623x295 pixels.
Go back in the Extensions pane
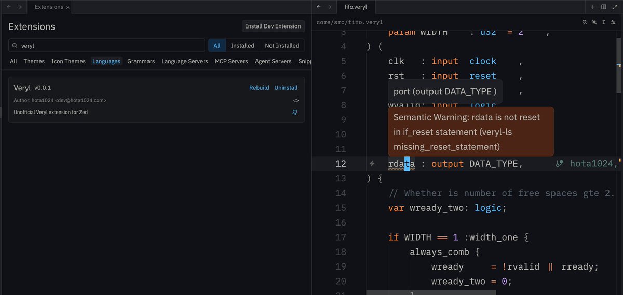(x=8, y=7)
